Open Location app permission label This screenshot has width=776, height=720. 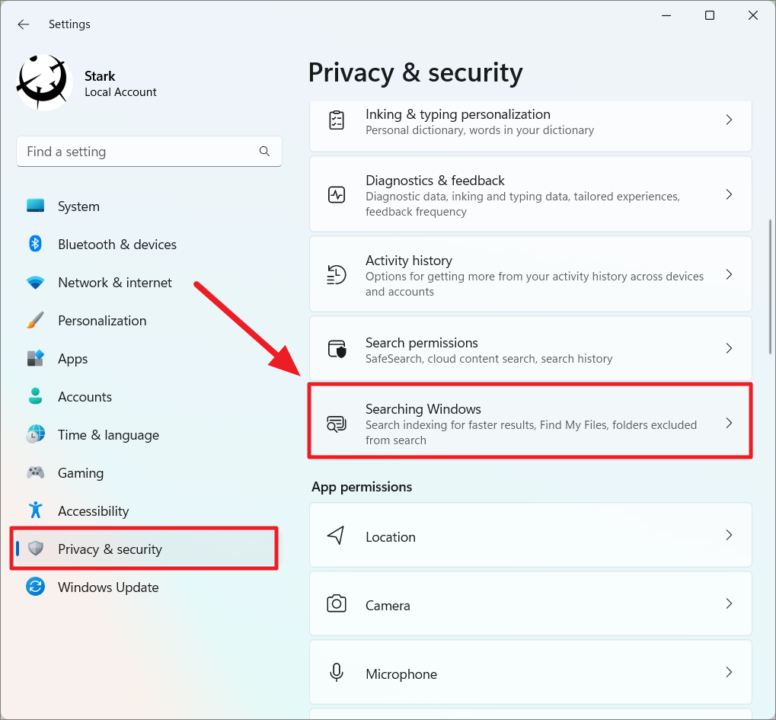(391, 537)
